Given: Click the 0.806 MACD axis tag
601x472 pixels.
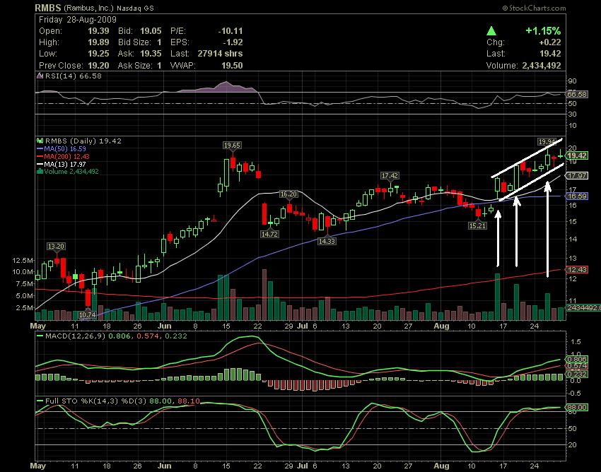Looking at the screenshot, I should pos(577,360).
